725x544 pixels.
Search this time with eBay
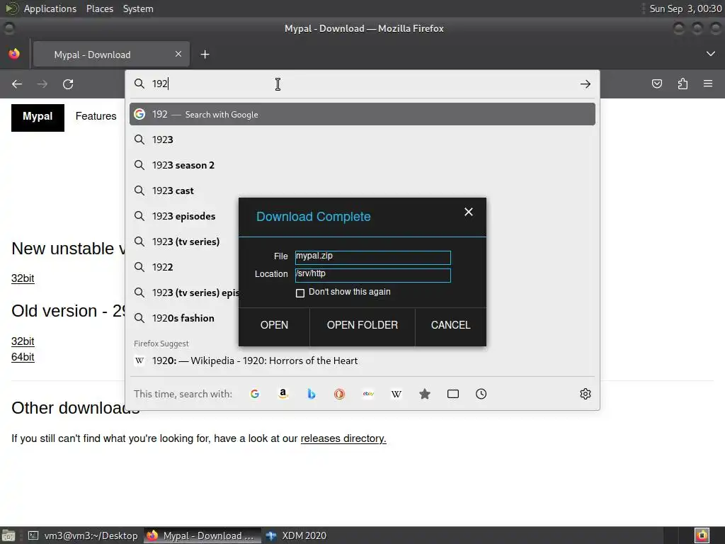coord(368,394)
